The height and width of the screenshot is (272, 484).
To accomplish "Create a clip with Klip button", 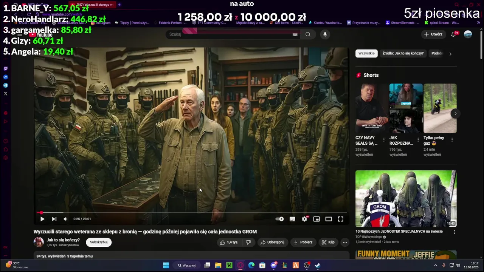I will (x=328, y=242).
